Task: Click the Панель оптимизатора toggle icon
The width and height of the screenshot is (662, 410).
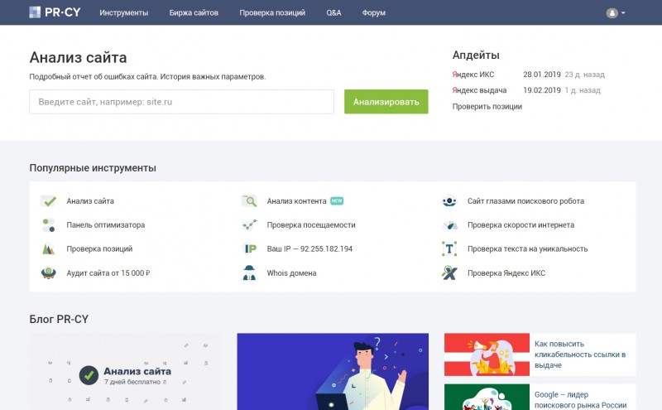Action: click(x=49, y=224)
